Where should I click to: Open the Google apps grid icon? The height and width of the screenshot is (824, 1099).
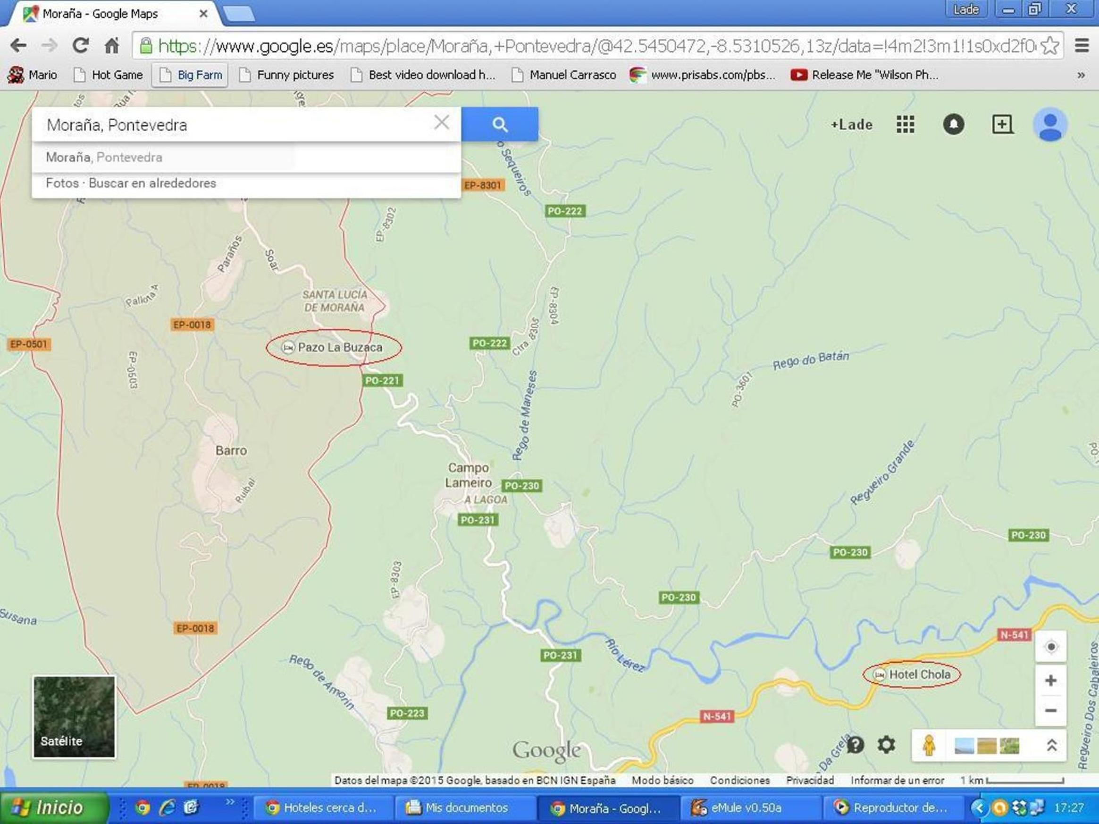click(x=905, y=124)
